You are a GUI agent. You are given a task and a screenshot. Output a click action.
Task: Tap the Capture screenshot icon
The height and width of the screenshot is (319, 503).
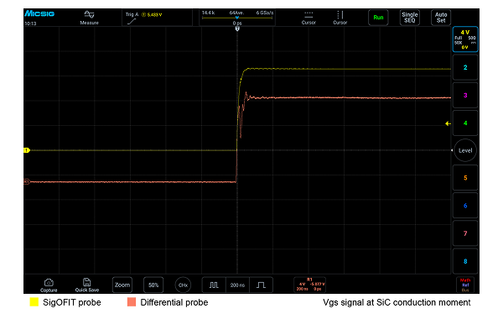click(x=49, y=285)
